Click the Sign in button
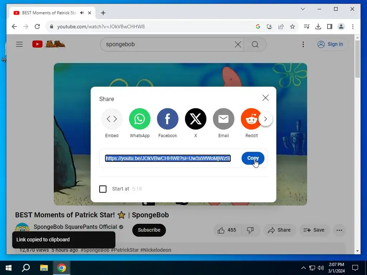Image resolution: width=367 pixels, height=275 pixels. point(330,44)
